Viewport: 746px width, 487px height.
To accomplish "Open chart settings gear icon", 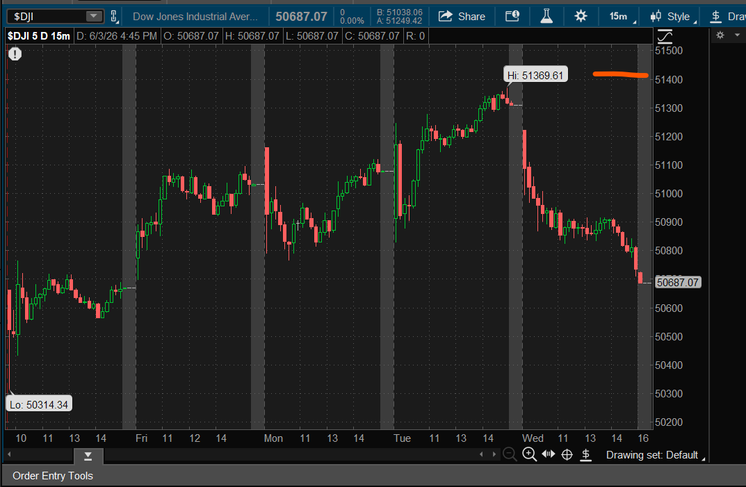I will (x=581, y=17).
